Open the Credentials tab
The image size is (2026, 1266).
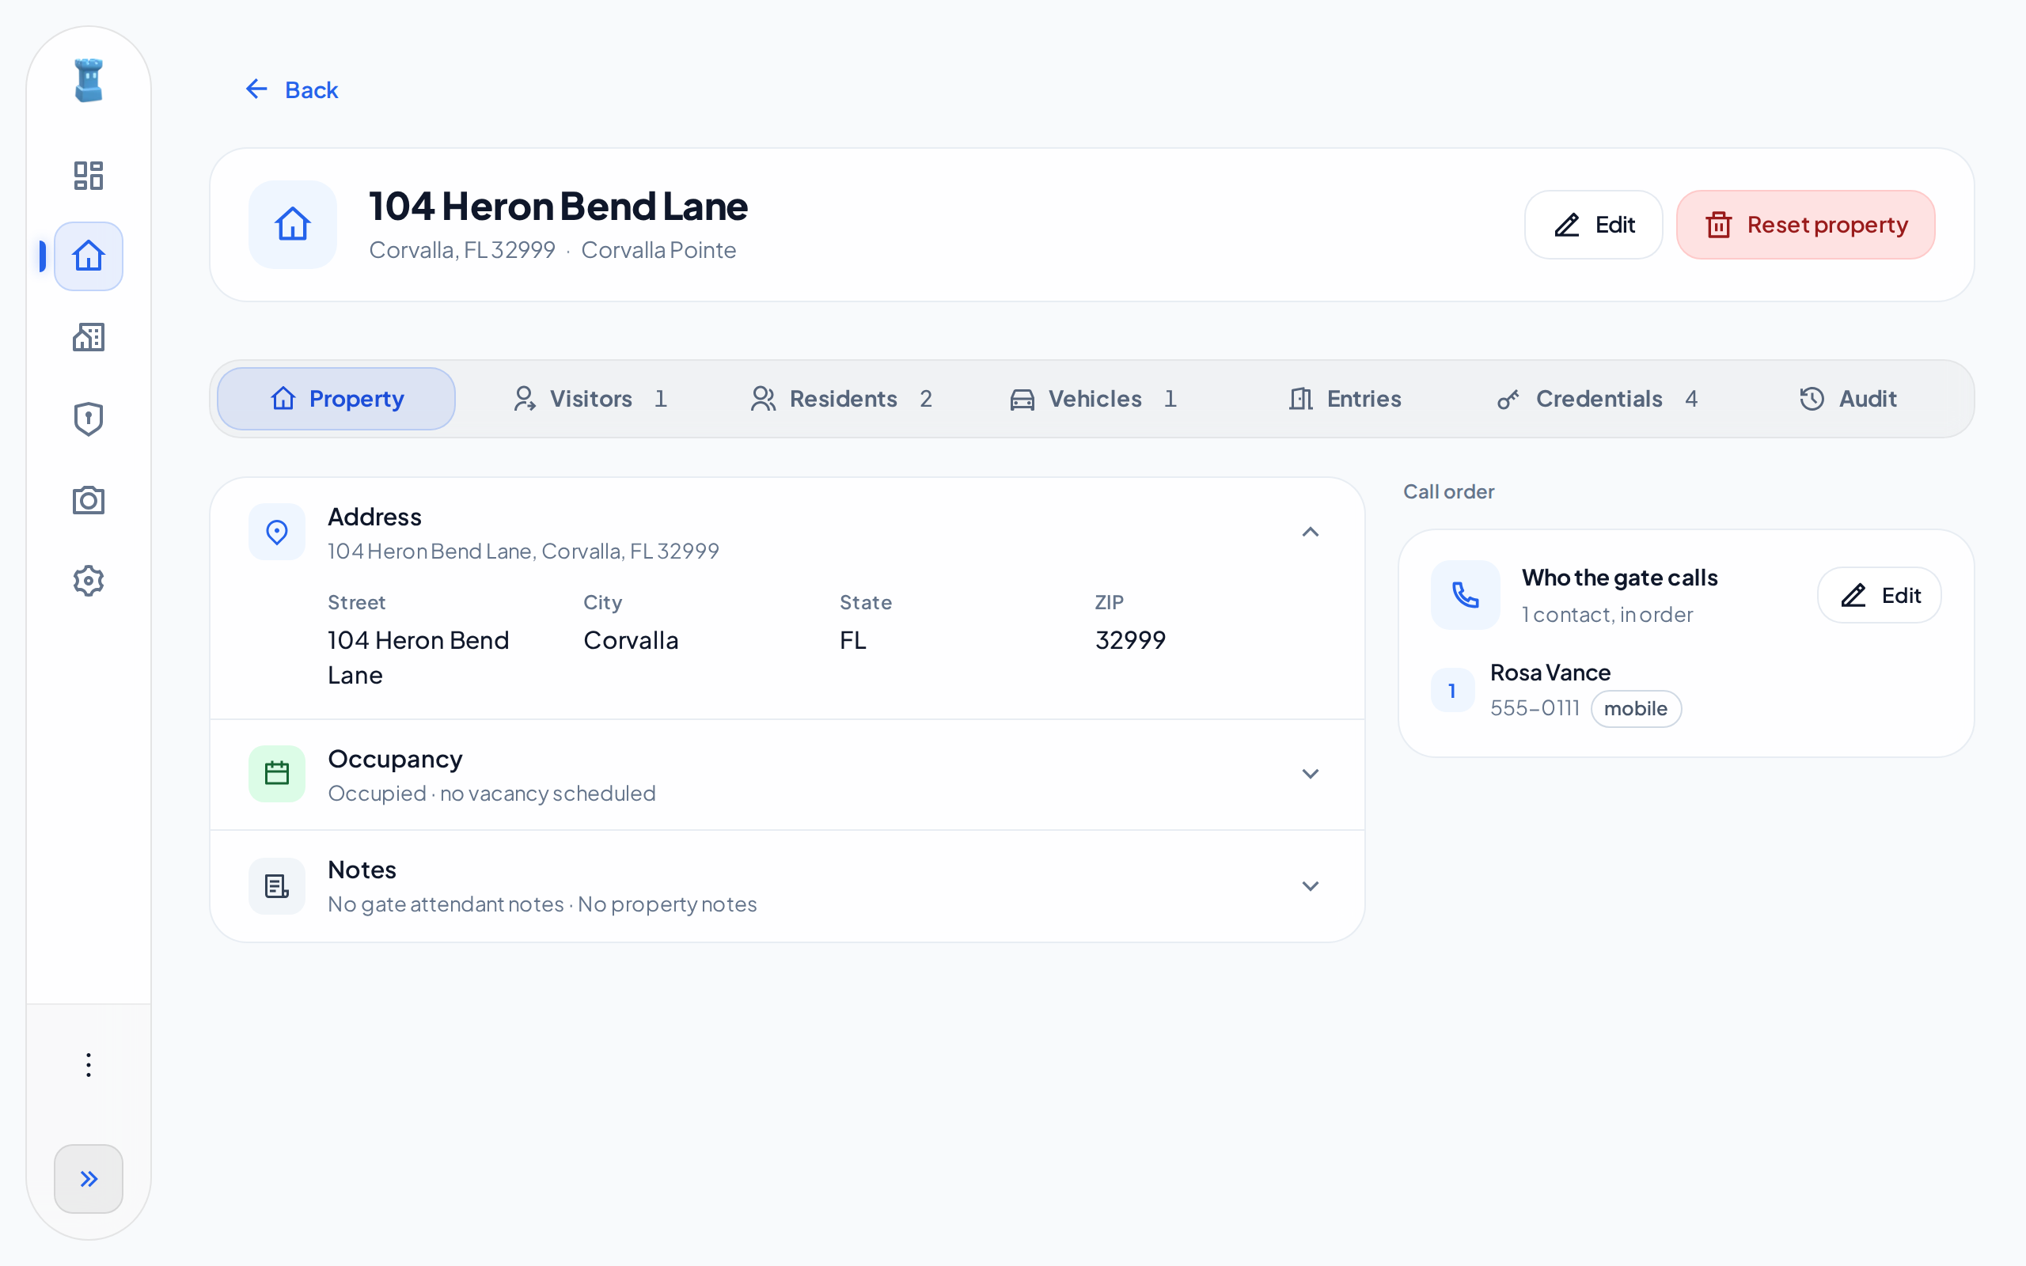1596,399
